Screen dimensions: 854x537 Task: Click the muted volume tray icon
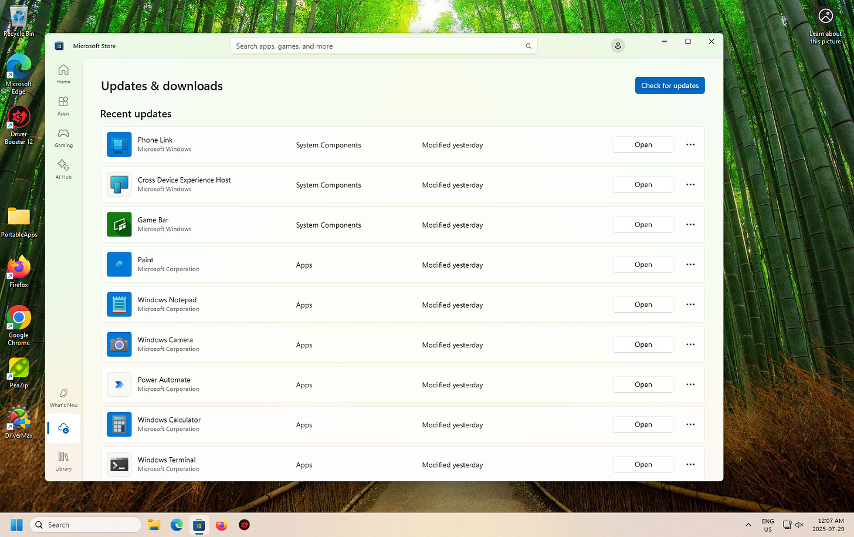tap(799, 525)
